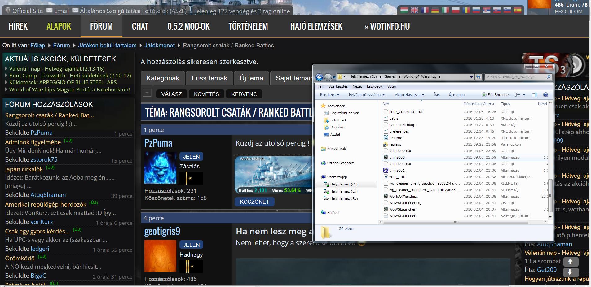
Task: Click the page scroll-down arrow button
Action: pos(571,272)
